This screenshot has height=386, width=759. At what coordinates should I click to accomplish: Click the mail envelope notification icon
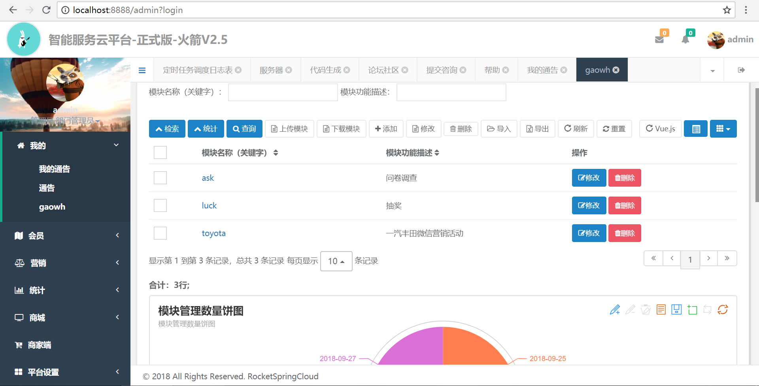(x=659, y=40)
